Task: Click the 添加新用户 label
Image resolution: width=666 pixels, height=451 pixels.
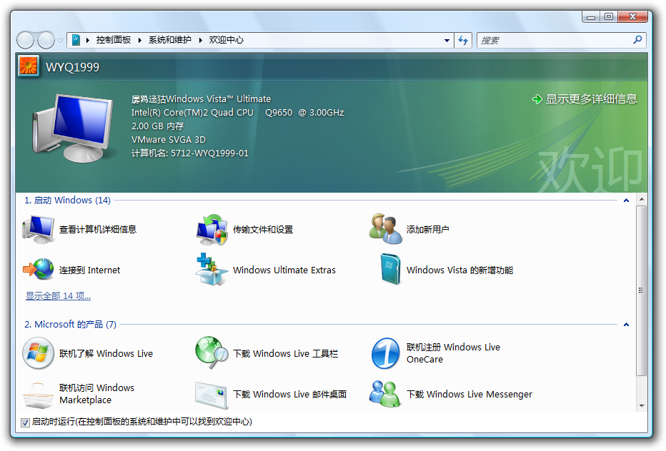Action: point(427,230)
